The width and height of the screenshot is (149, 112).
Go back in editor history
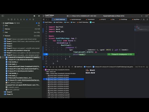[x=47, y=19]
